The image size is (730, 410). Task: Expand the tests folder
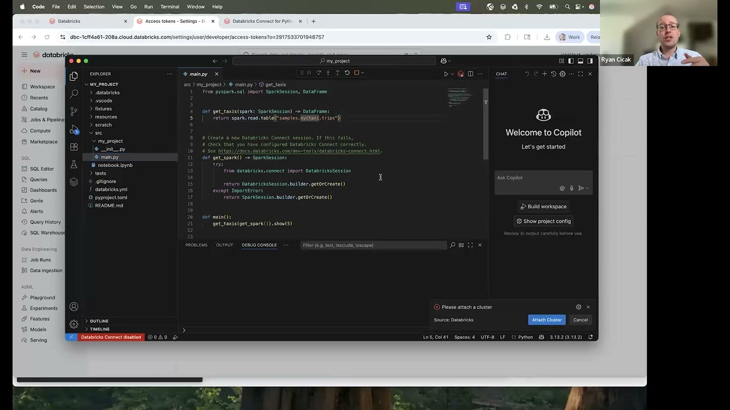pyautogui.click(x=100, y=173)
